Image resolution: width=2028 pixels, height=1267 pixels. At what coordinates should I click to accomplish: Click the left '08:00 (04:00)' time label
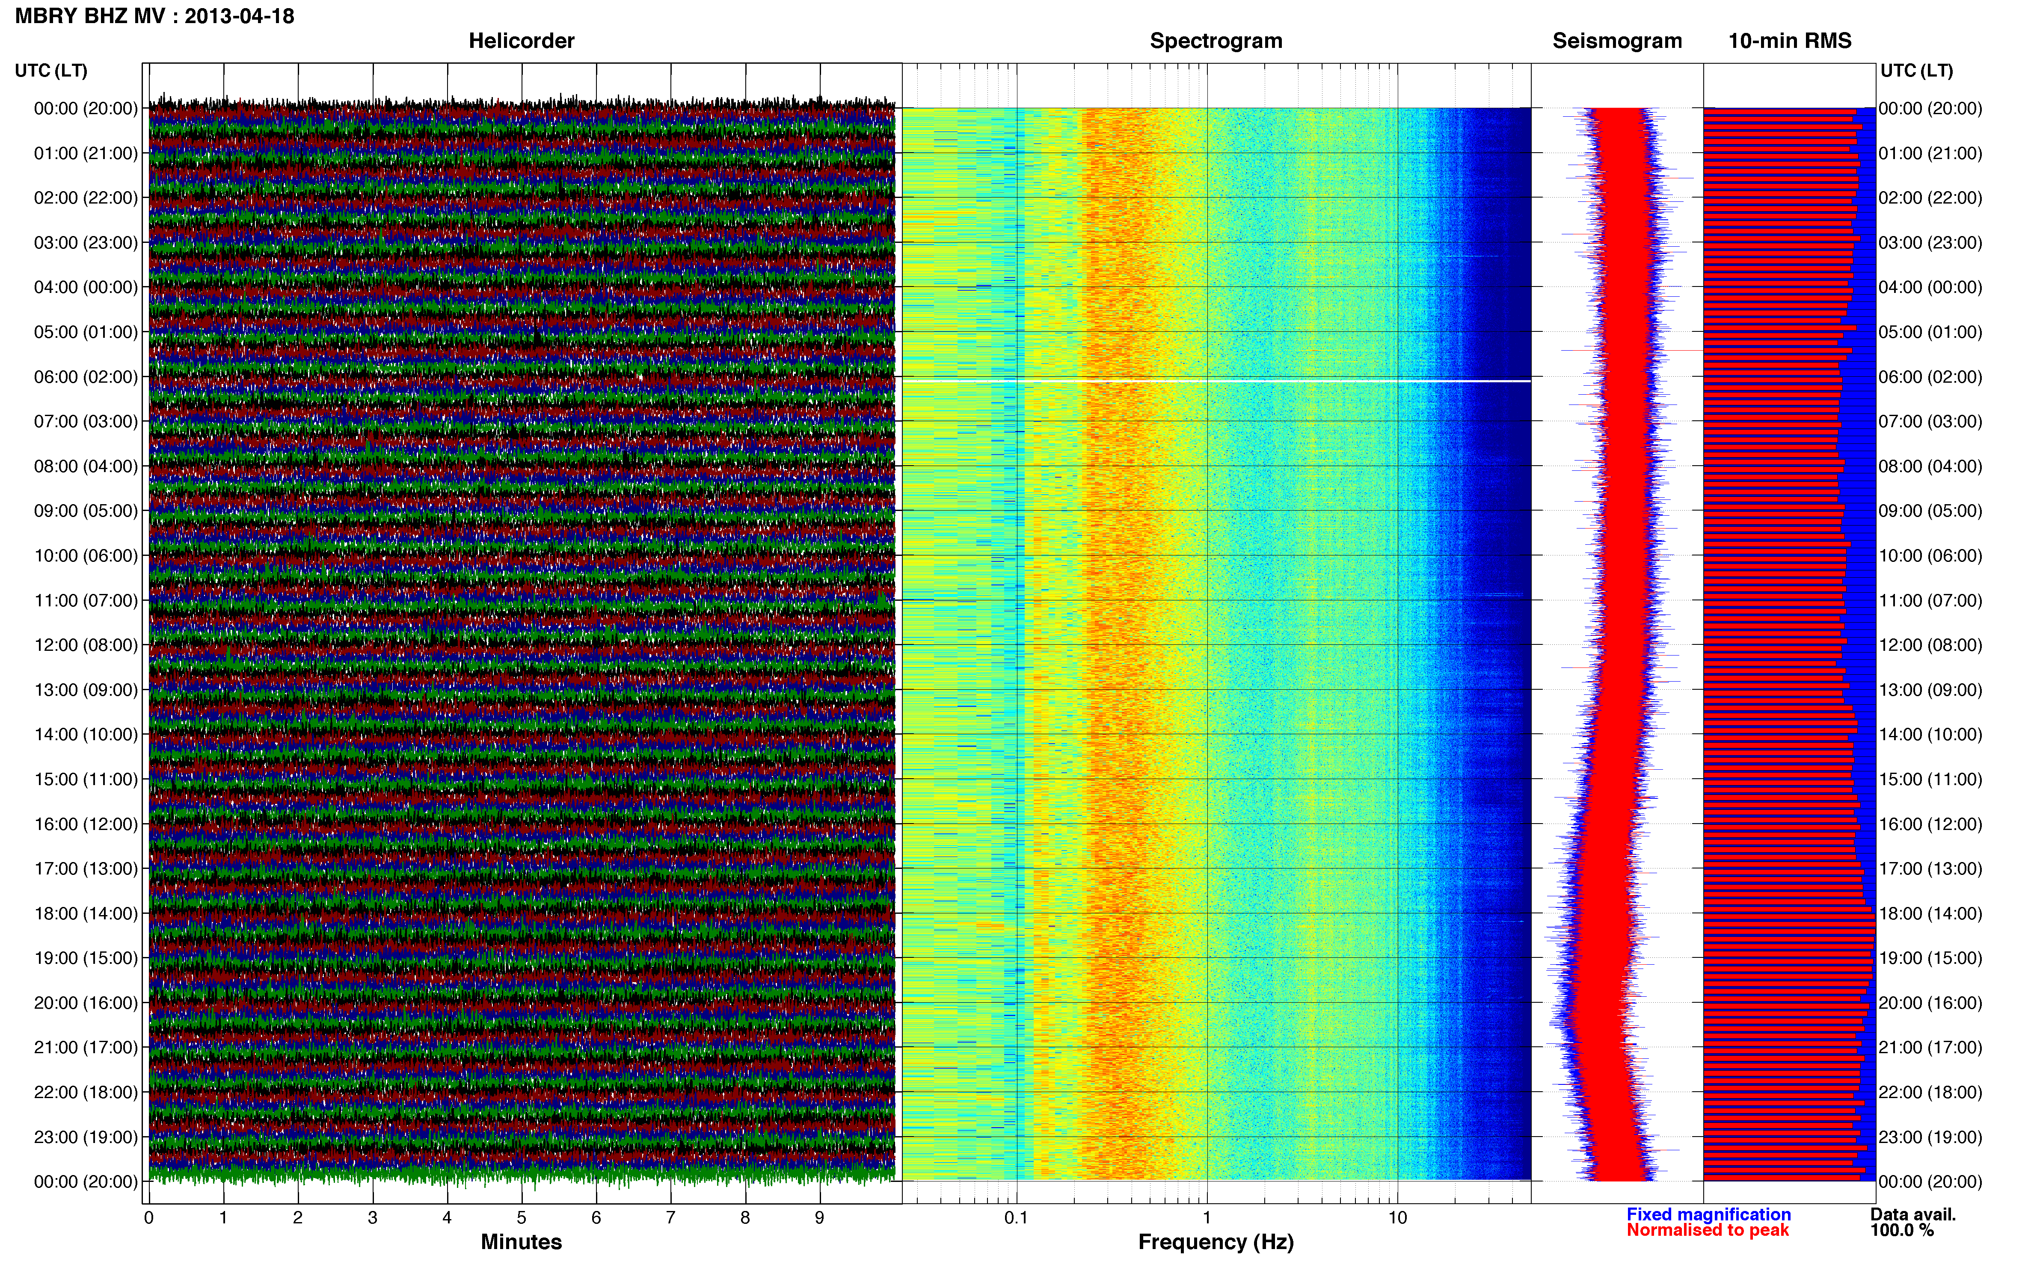(86, 466)
